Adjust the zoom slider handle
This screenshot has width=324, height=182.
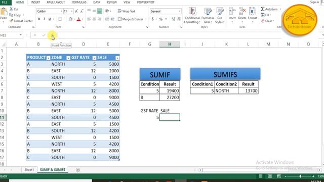point(300,176)
